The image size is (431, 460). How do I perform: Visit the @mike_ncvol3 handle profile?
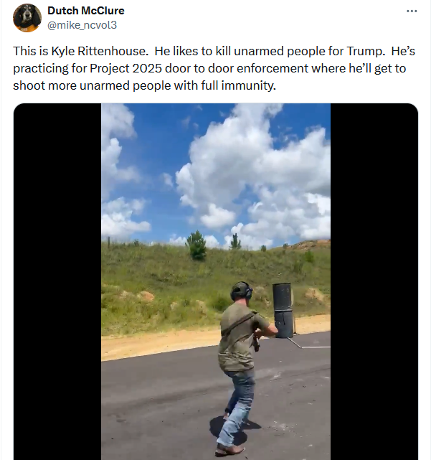pos(82,25)
